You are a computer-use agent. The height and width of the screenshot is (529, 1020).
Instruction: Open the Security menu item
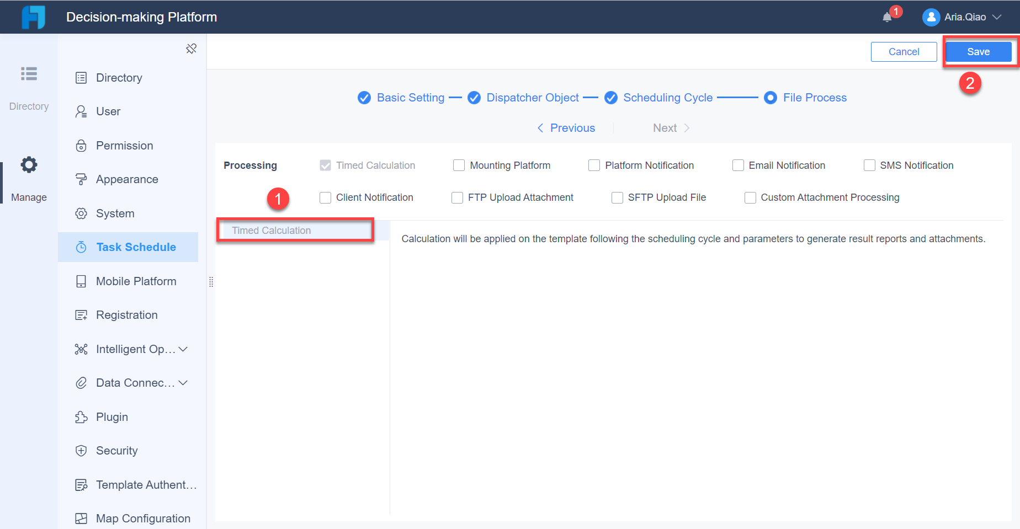click(128, 451)
